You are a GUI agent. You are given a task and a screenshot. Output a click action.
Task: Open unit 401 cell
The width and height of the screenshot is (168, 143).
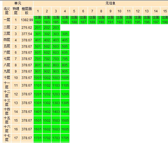38,40
